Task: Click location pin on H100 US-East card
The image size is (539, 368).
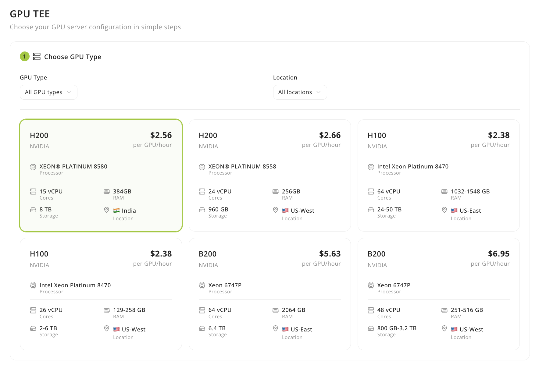Action: [x=444, y=210]
